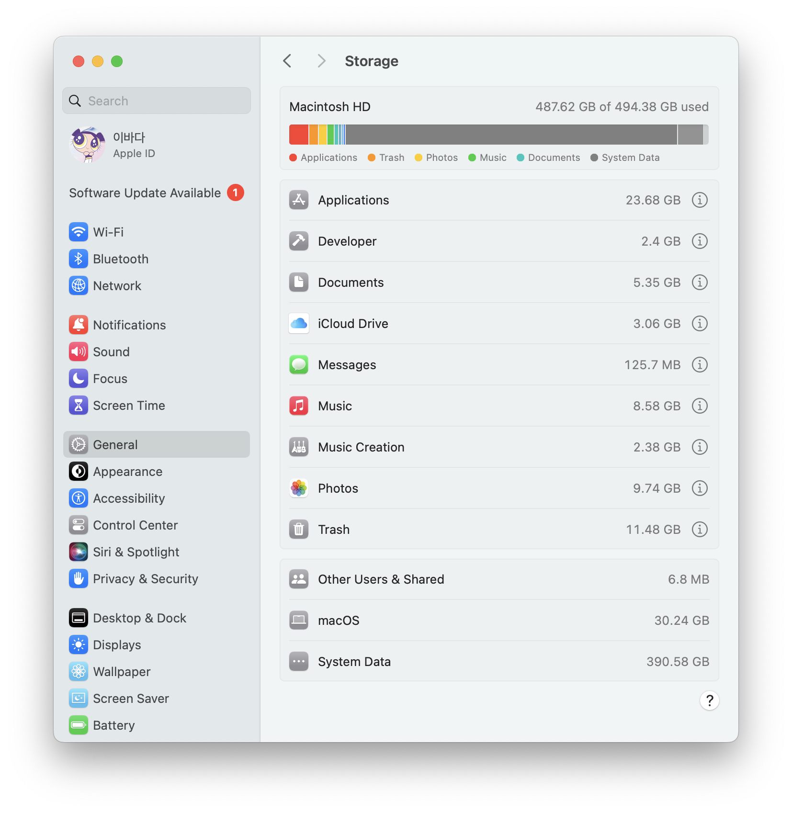Select the macOS storage row
Screen dimensions: 792x813
click(499, 621)
